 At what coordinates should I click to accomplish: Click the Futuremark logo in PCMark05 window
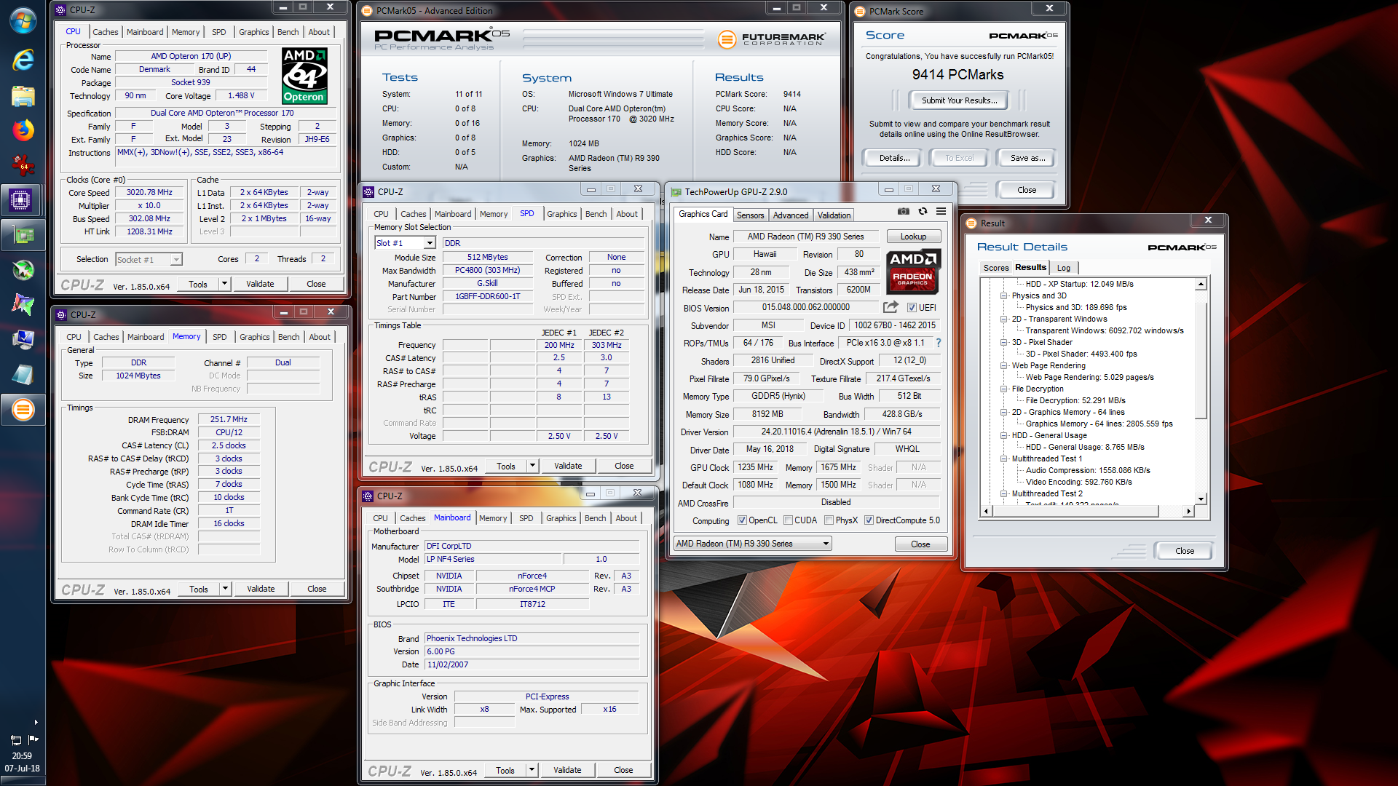coord(772,39)
